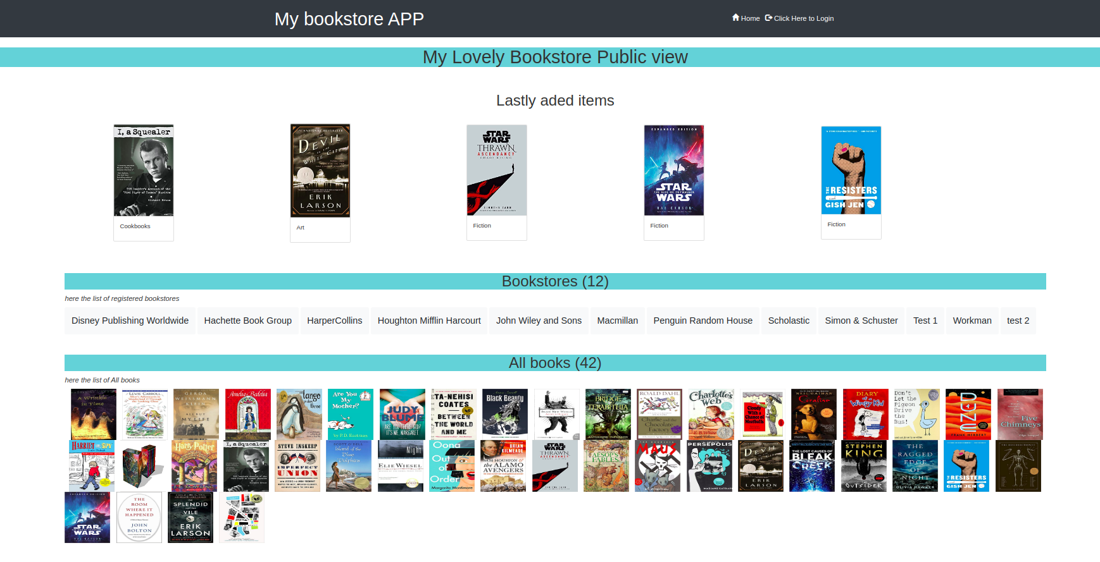This screenshot has width=1100, height=562.
Task: Open the Brave New World book cover
Action: (557, 414)
